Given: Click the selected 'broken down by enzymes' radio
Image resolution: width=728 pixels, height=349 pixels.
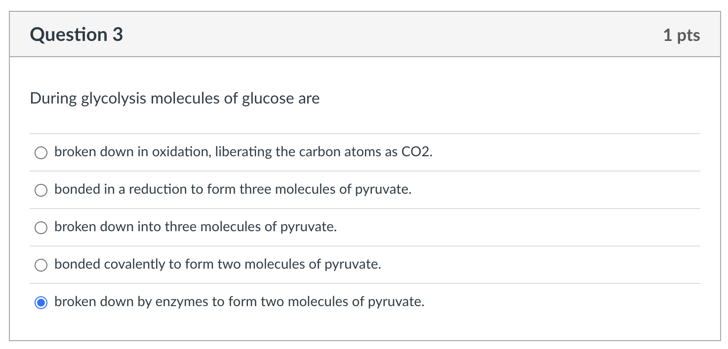Looking at the screenshot, I should click(x=41, y=303).
